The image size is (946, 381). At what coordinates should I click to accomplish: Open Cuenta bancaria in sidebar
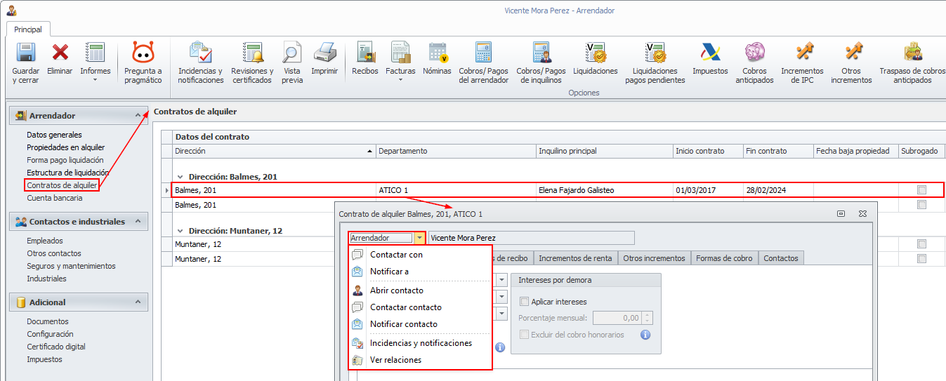(x=55, y=198)
